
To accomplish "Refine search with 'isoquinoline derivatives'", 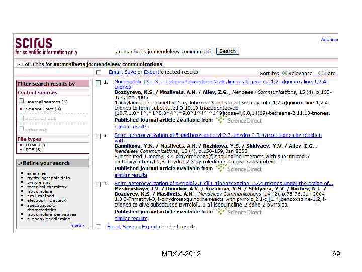I will point(52,214).
